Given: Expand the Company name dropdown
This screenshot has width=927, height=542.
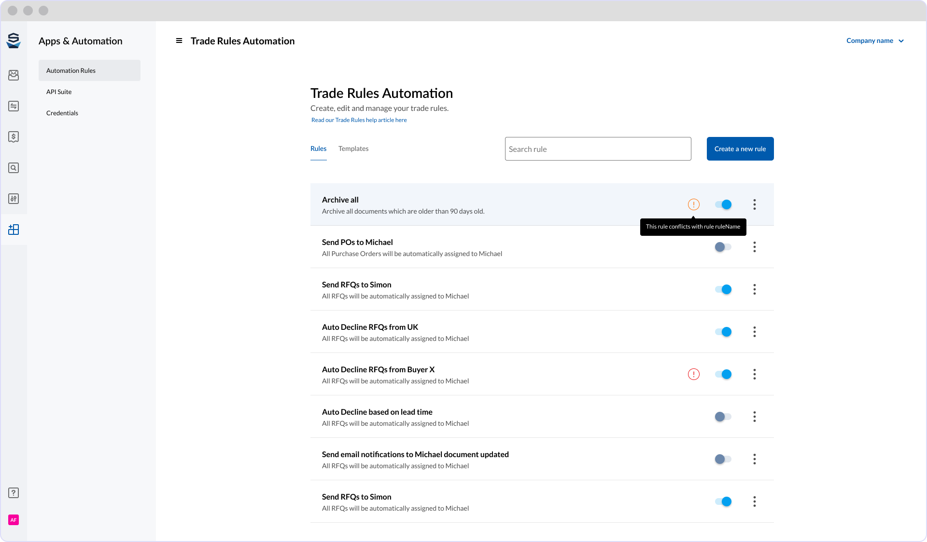Looking at the screenshot, I should click(x=875, y=41).
